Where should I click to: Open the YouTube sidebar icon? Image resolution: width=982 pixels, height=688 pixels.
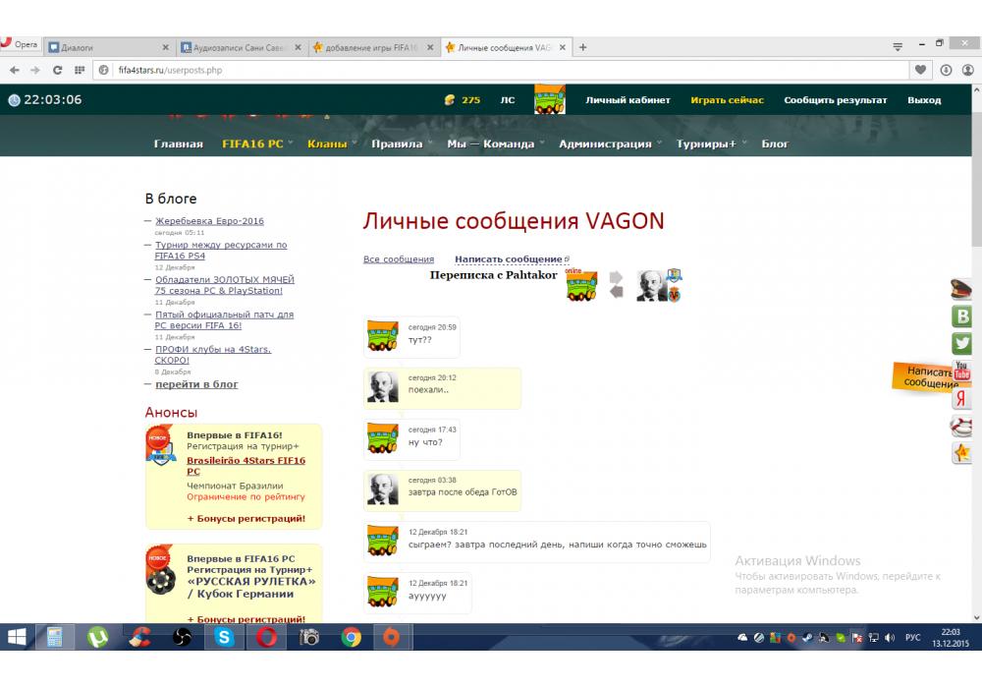pyautogui.click(x=962, y=372)
